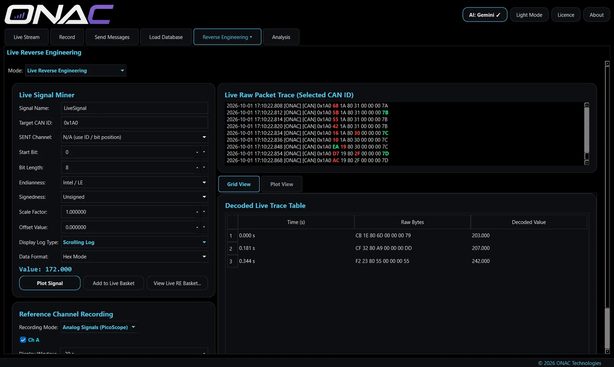Open the Licence page
This screenshot has height=367, width=614.
click(566, 15)
